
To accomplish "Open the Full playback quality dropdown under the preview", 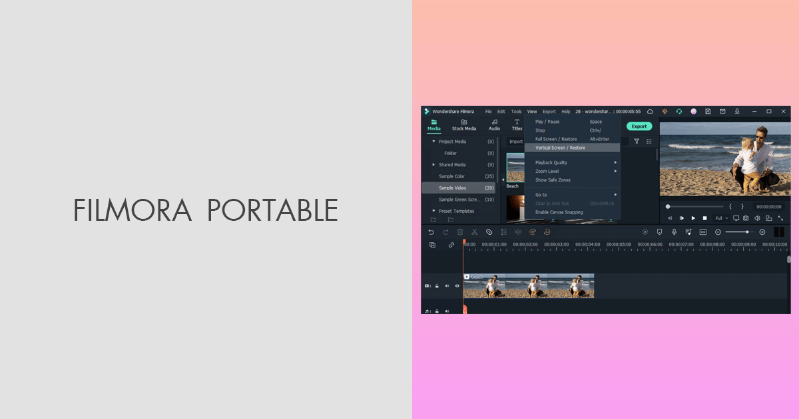I will click(x=720, y=217).
